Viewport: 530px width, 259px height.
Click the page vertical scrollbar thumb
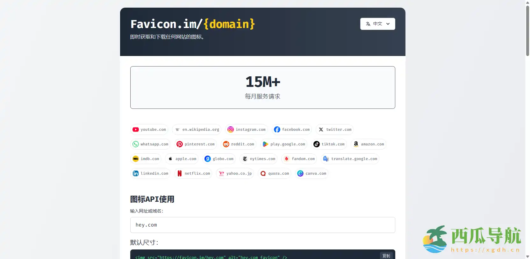(x=527, y=30)
